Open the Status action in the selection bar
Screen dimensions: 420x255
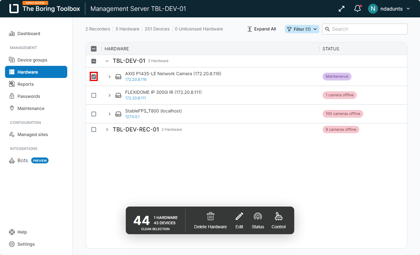point(257,221)
